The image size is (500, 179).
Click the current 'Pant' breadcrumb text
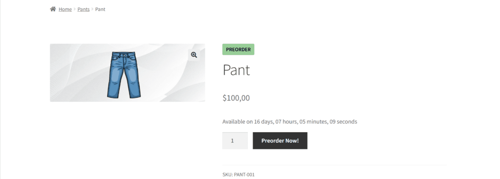coord(100,9)
